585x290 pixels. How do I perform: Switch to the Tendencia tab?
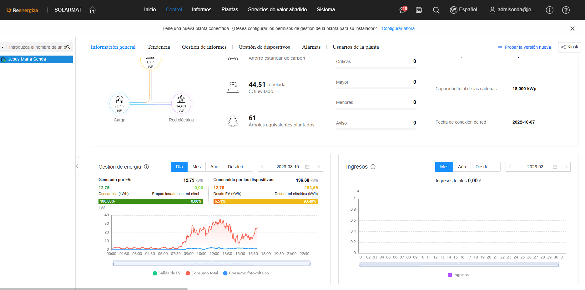tap(159, 47)
